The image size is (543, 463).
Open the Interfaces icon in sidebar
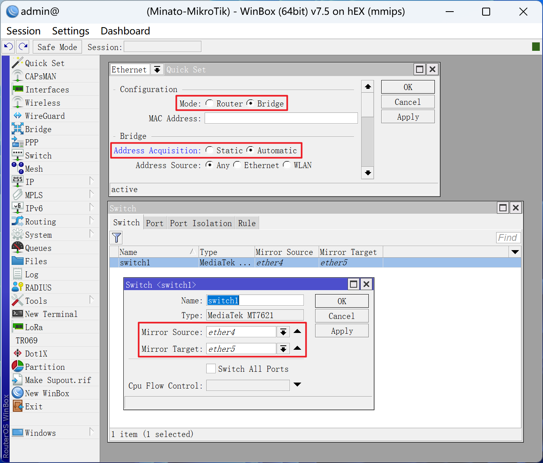[x=18, y=89]
